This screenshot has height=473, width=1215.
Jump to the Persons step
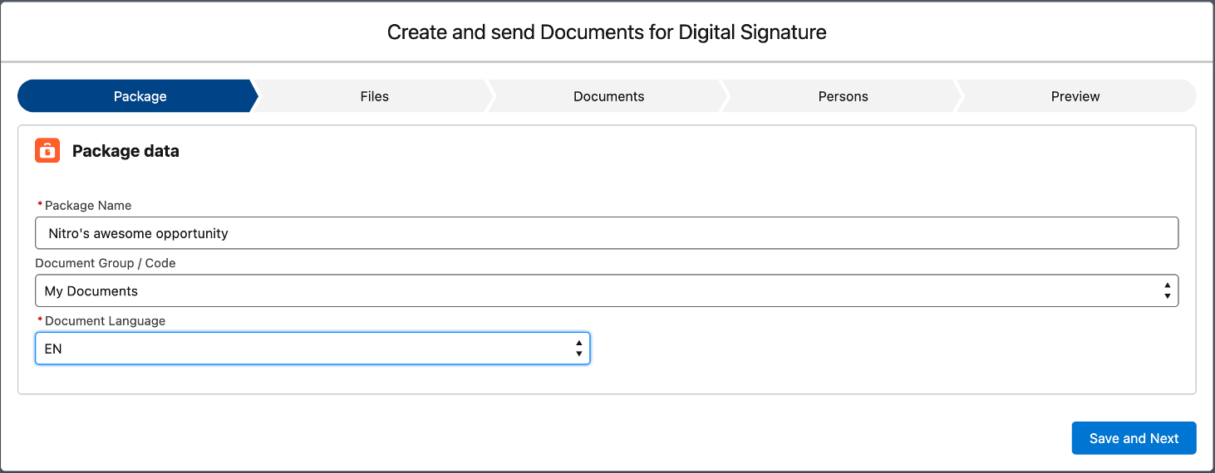(x=843, y=96)
